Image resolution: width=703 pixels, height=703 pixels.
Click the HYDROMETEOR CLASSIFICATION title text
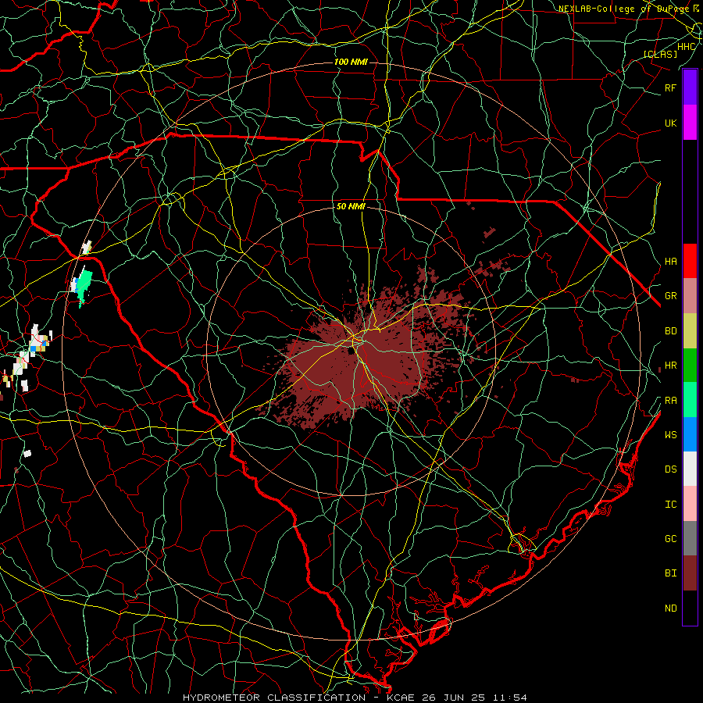[x=274, y=698]
